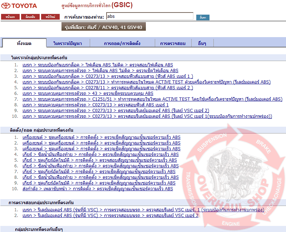Open diagnosis link with code 43

coord(88,93)
